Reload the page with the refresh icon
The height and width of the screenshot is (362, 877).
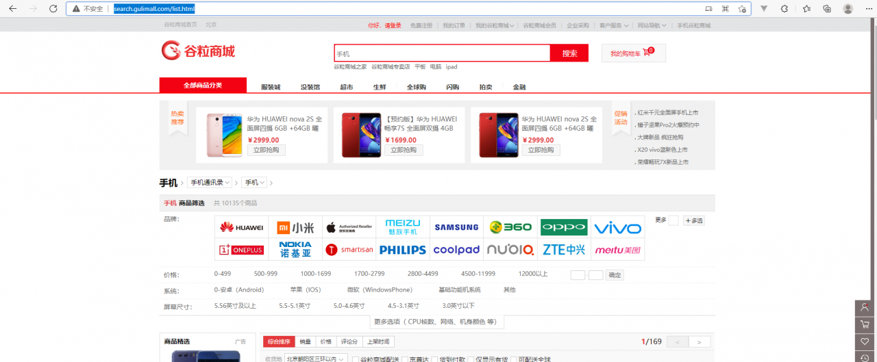pos(53,9)
